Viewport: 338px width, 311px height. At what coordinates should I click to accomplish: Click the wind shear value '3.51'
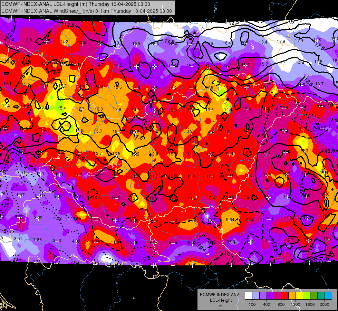18,239
